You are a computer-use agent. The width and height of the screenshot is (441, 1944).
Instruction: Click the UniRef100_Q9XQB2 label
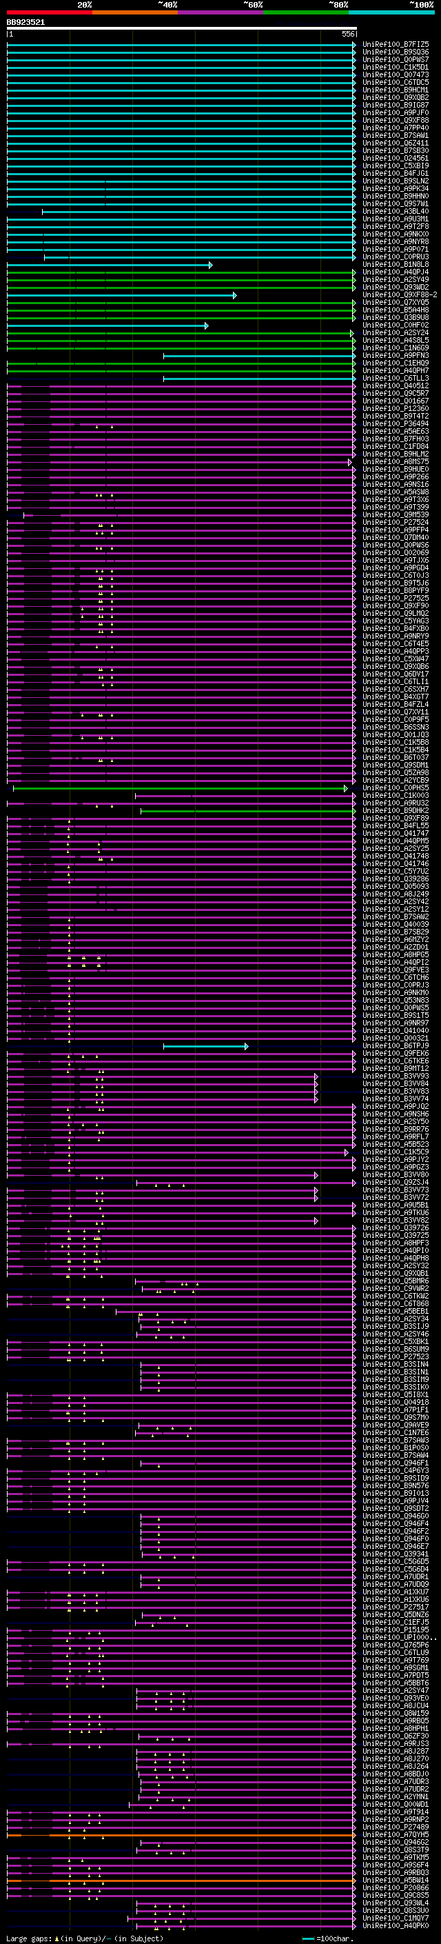[x=396, y=97]
